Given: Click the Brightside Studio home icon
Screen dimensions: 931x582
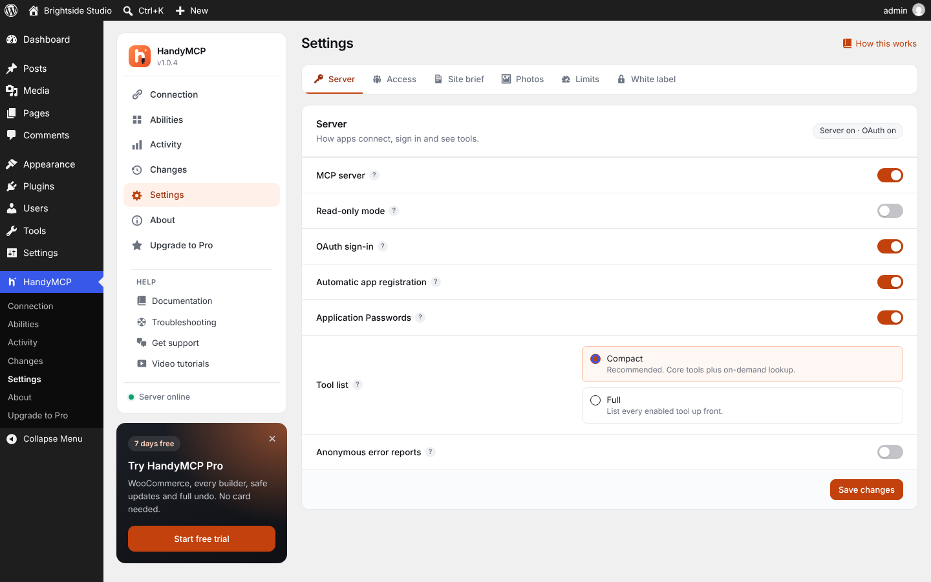Looking at the screenshot, I should coord(34,10).
